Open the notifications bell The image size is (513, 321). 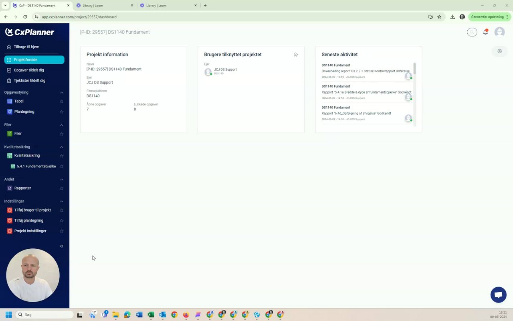point(485,32)
